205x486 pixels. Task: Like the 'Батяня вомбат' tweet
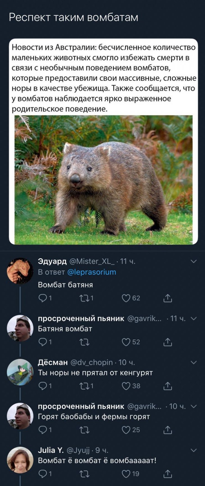[126, 342]
